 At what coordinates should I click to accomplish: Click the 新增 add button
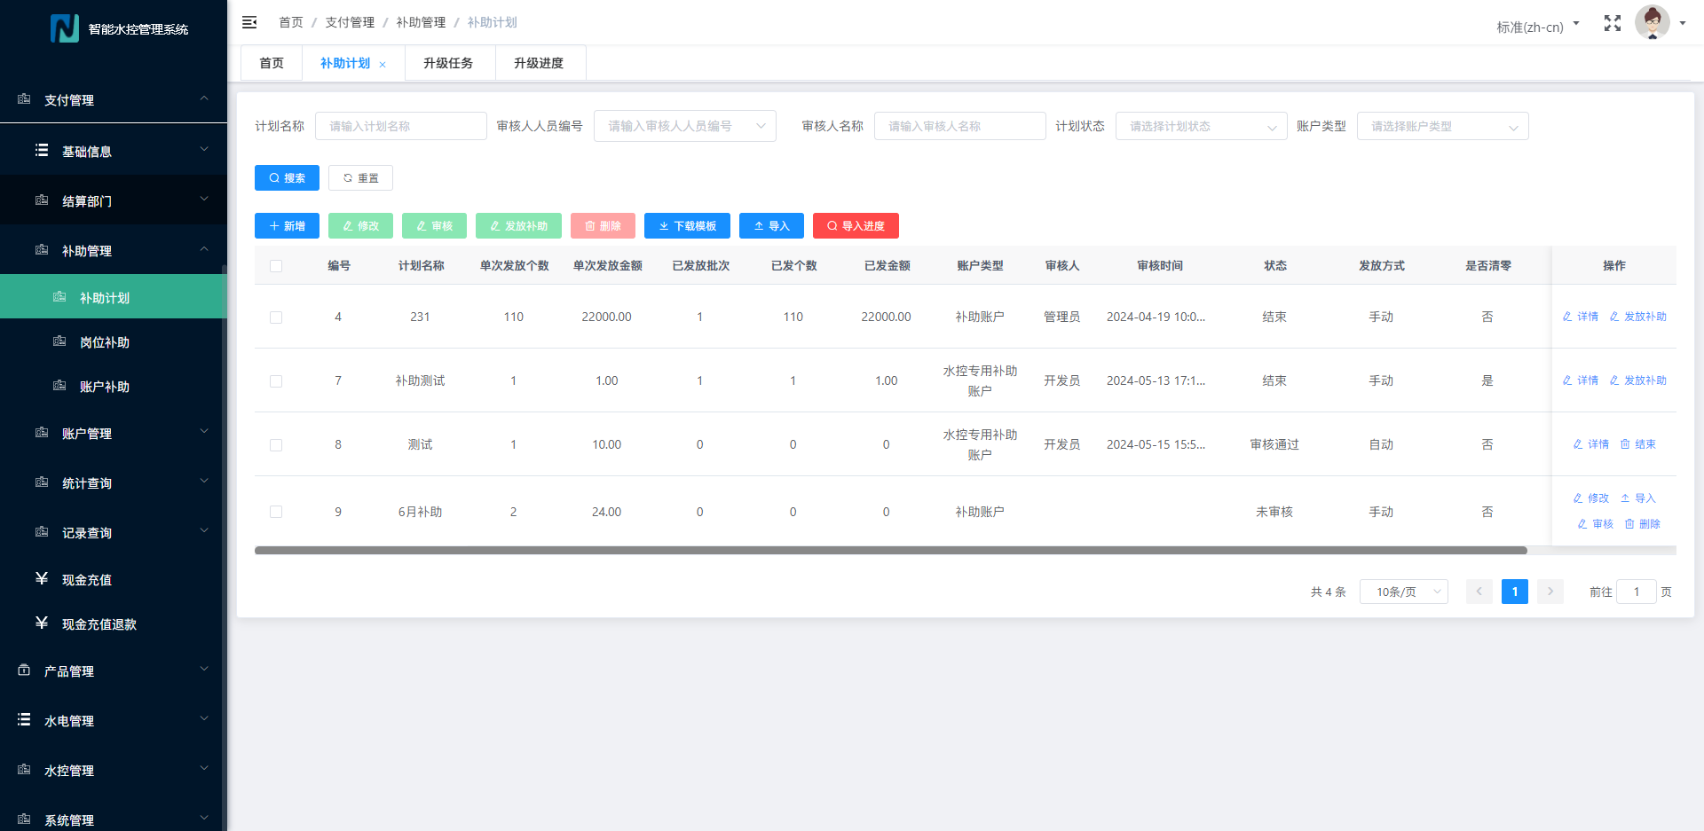(x=287, y=226)
